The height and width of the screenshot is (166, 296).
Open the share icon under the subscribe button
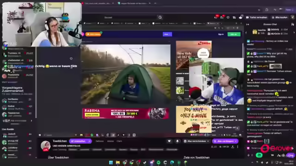tap(233, 147)
